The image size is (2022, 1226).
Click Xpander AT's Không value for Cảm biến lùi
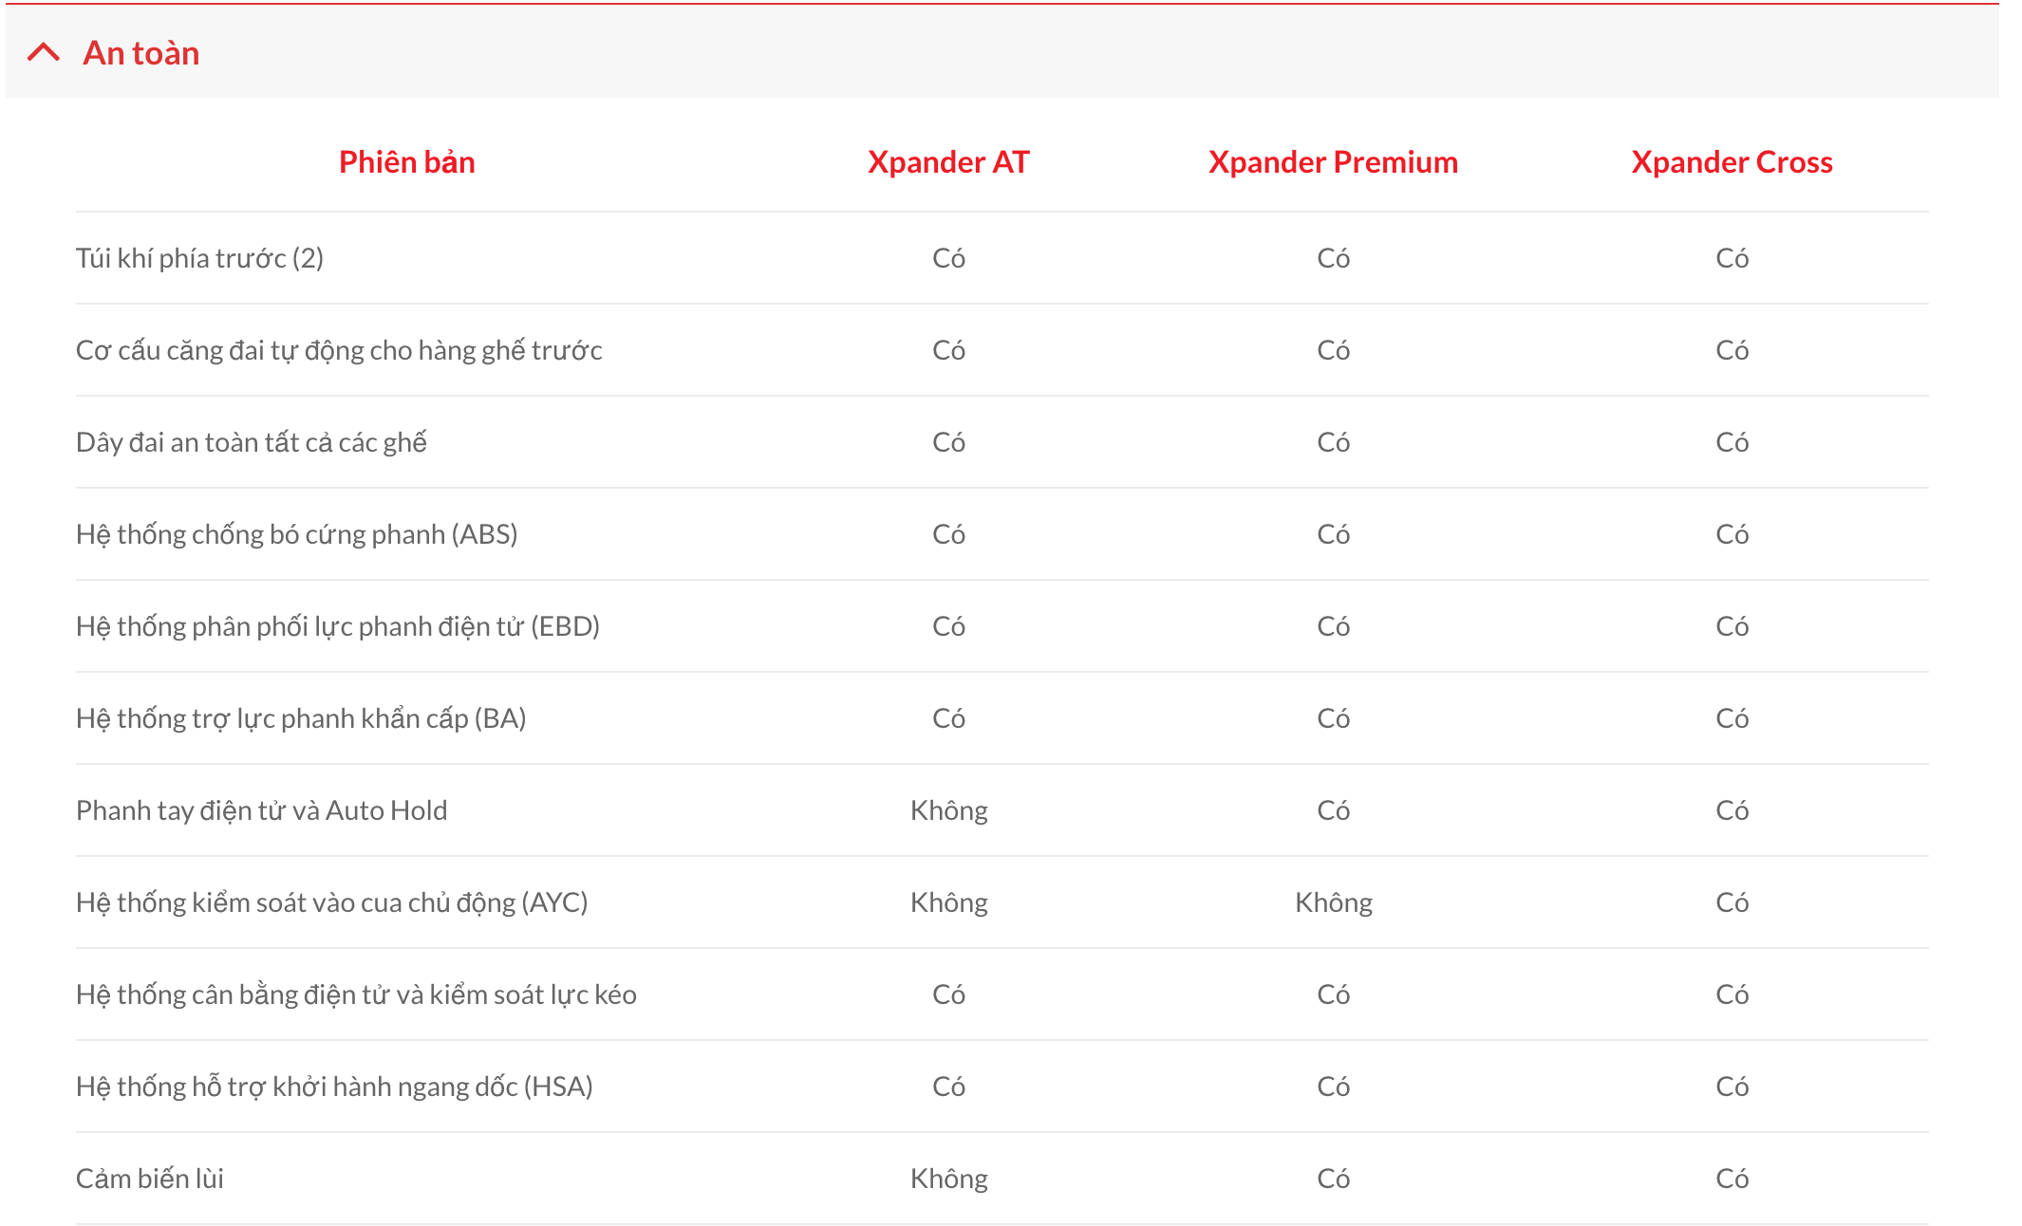coord(948,1179)
